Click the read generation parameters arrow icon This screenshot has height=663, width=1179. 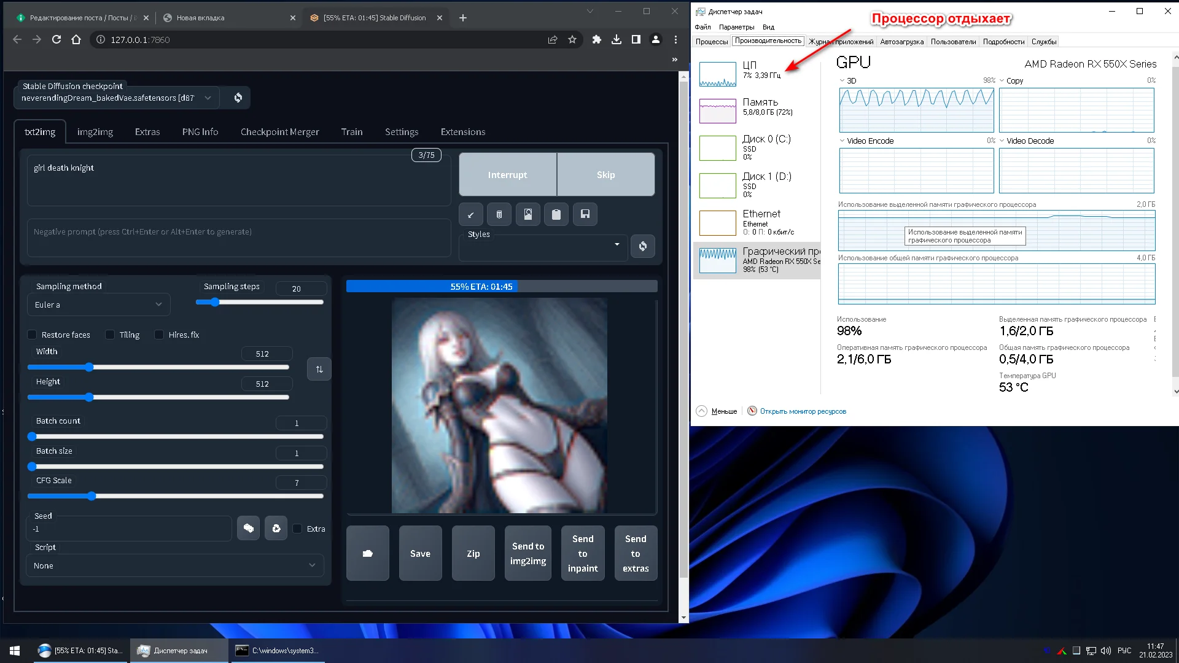point(471,214)
